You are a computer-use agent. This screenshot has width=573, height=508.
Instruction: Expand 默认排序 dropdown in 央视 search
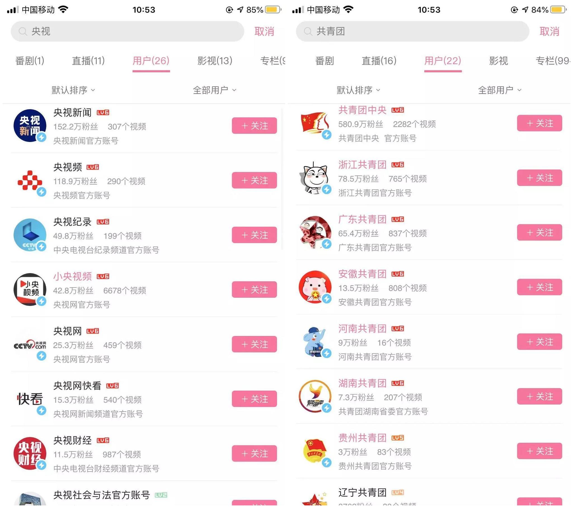[73, 90]
